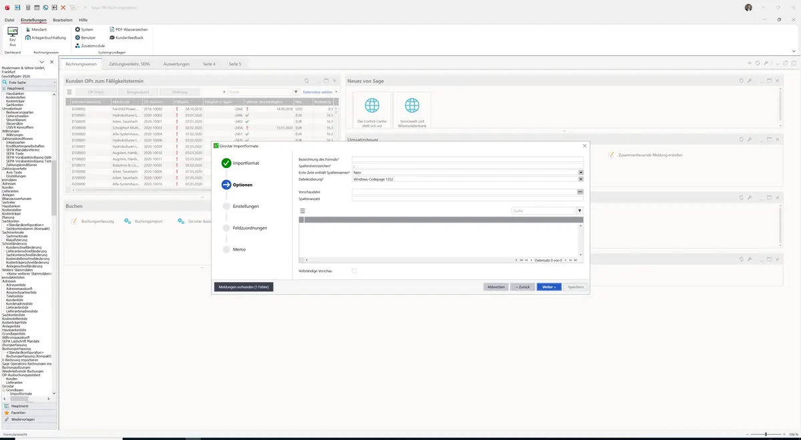This screenshot has width=801, height=440.
Task: Open the Hilfe menu
Action: (83, 20)
